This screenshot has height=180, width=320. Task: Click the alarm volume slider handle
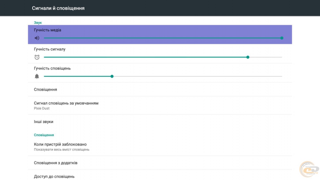click(248, 57)
